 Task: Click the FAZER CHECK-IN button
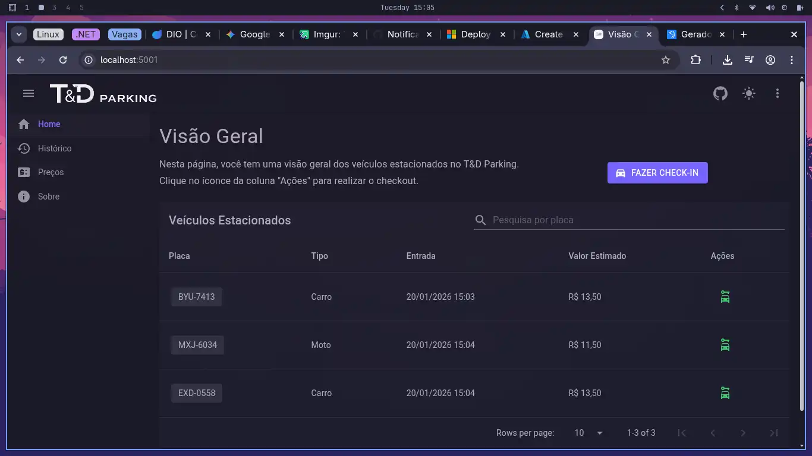[657, 173]
